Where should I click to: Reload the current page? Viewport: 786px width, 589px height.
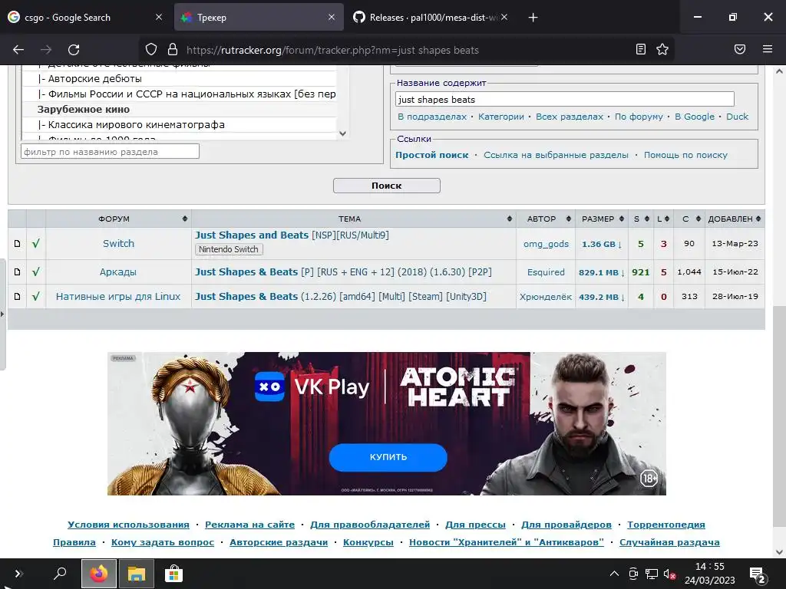(x=74, y=50)
